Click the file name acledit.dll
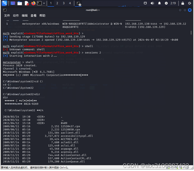 pos(69,142)
